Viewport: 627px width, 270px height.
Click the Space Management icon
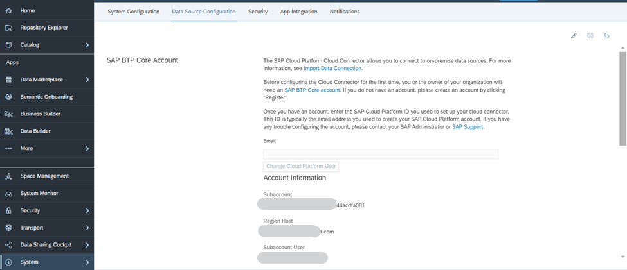coord(9,176)
